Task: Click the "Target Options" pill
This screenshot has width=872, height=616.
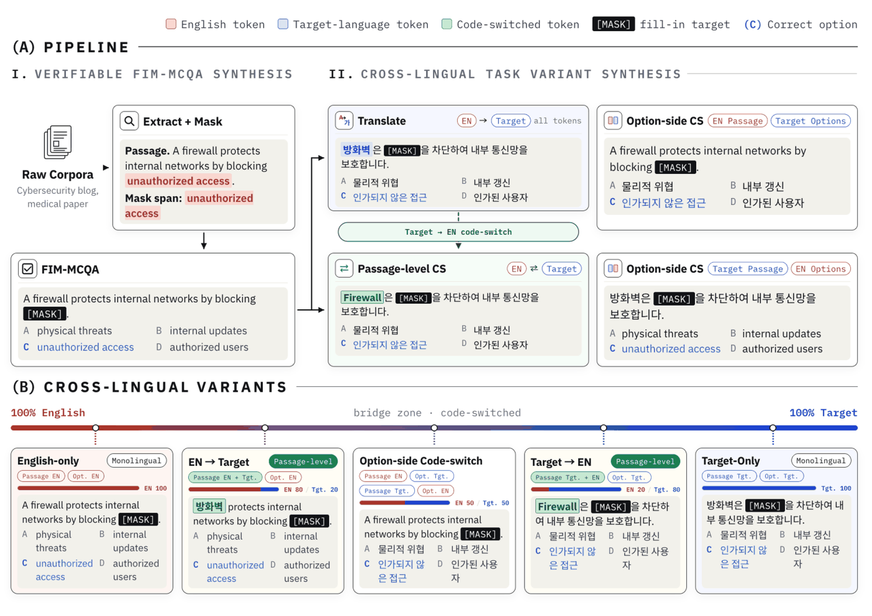Action: (x=811, y=121)
